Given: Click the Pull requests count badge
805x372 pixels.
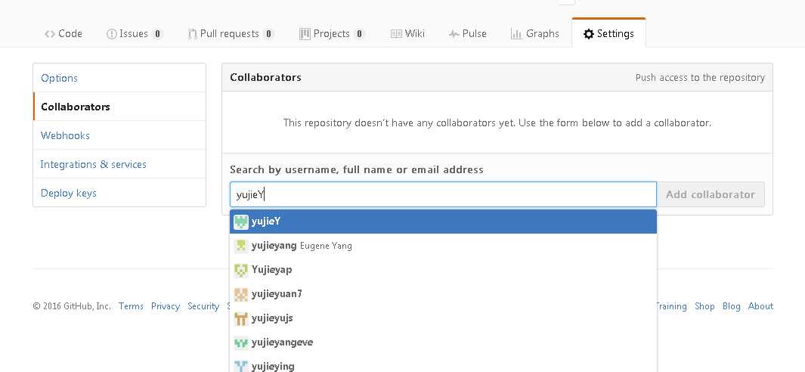Looking at the screenshot, I should coord(268,34).
